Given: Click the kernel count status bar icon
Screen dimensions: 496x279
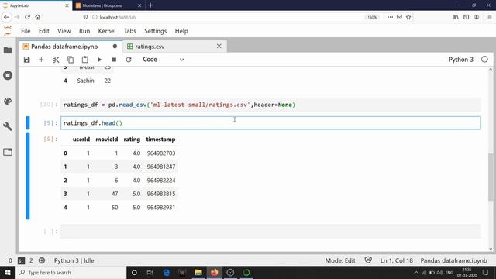Looking at the screenshot, I should [x=42, y=260].
